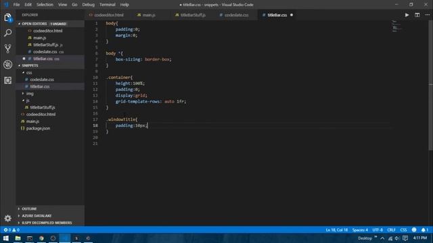Screen dimensions: 433x243
Task: Expand the ILSpy Decompiled Members section
Action: 50,223
